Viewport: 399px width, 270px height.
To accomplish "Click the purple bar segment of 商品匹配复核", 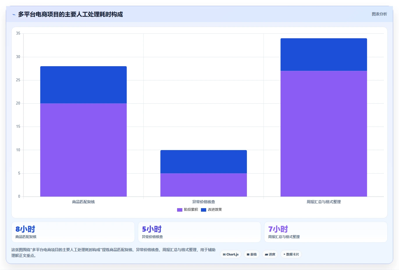I will pyautogui.click(x=83, y=150).
